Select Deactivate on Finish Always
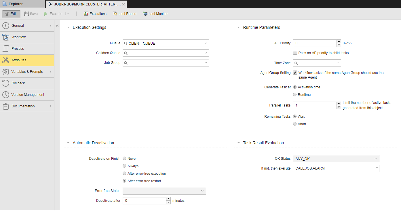Viewport: 401px width, 211px height. (124, 166)
